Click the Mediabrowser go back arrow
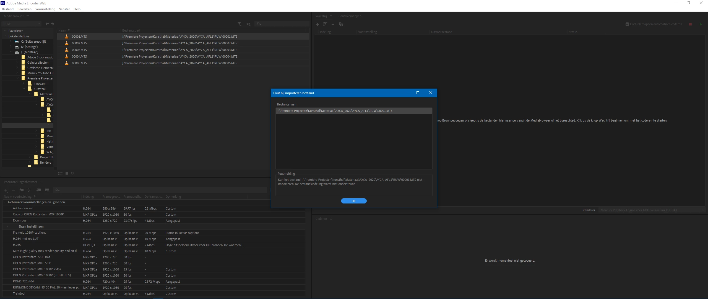 click(x=47, y=24)
